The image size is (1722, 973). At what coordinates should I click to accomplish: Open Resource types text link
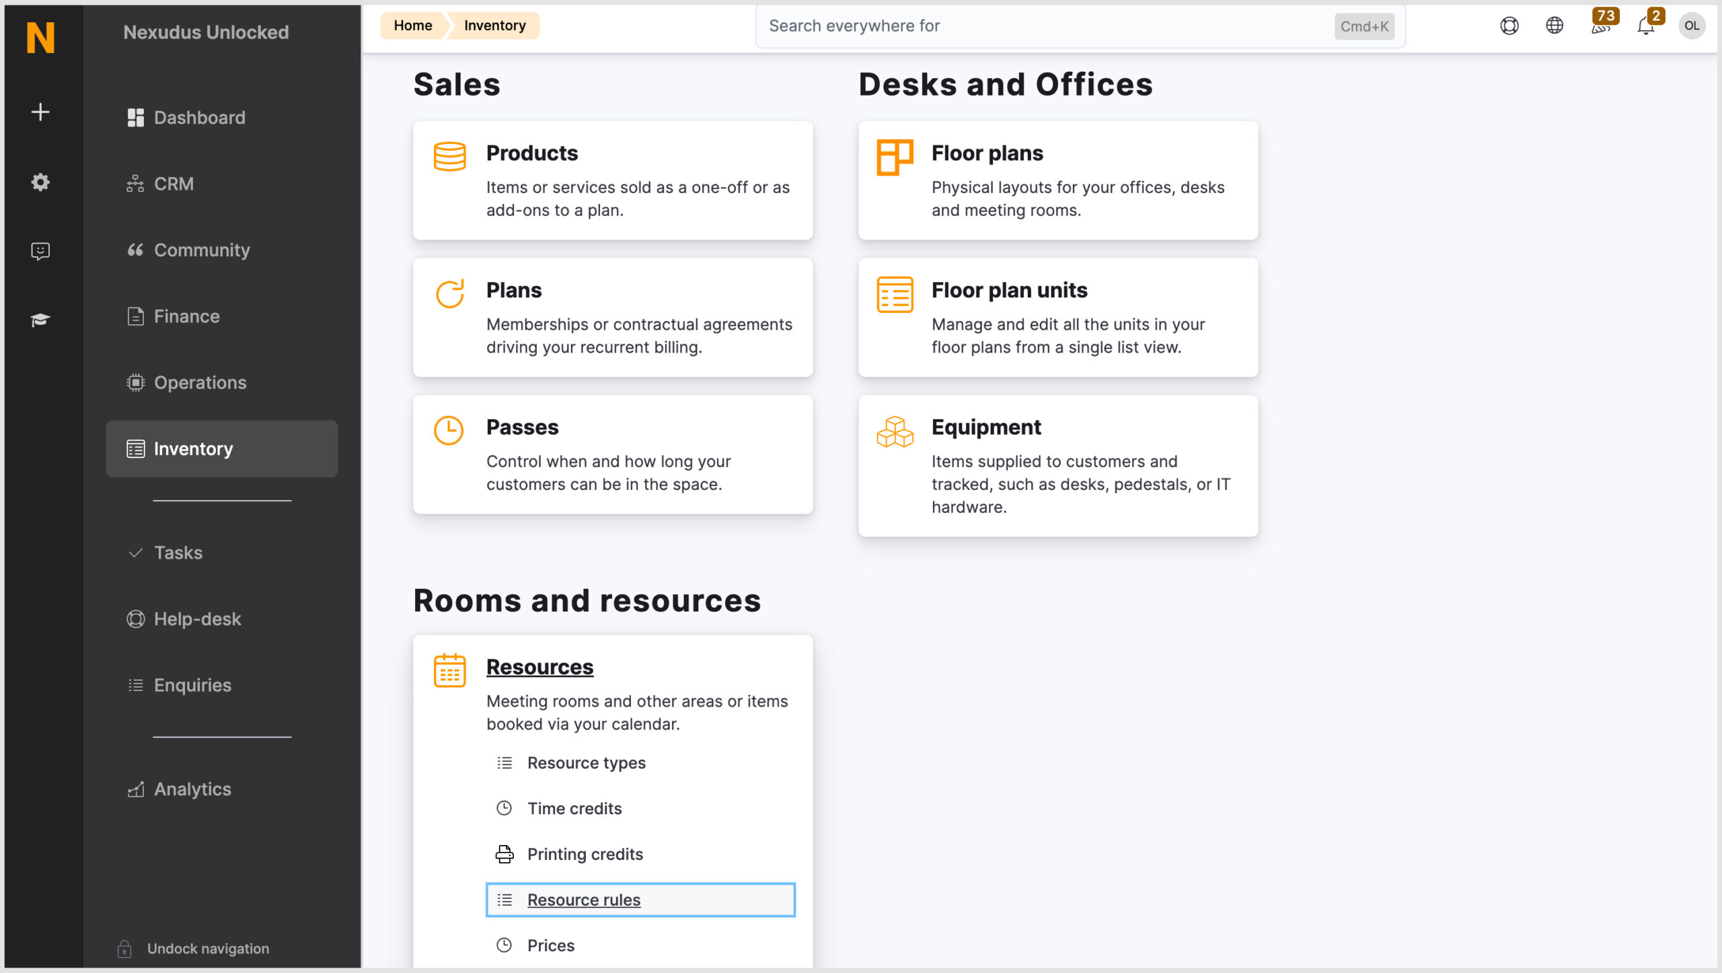coord(587,763)
